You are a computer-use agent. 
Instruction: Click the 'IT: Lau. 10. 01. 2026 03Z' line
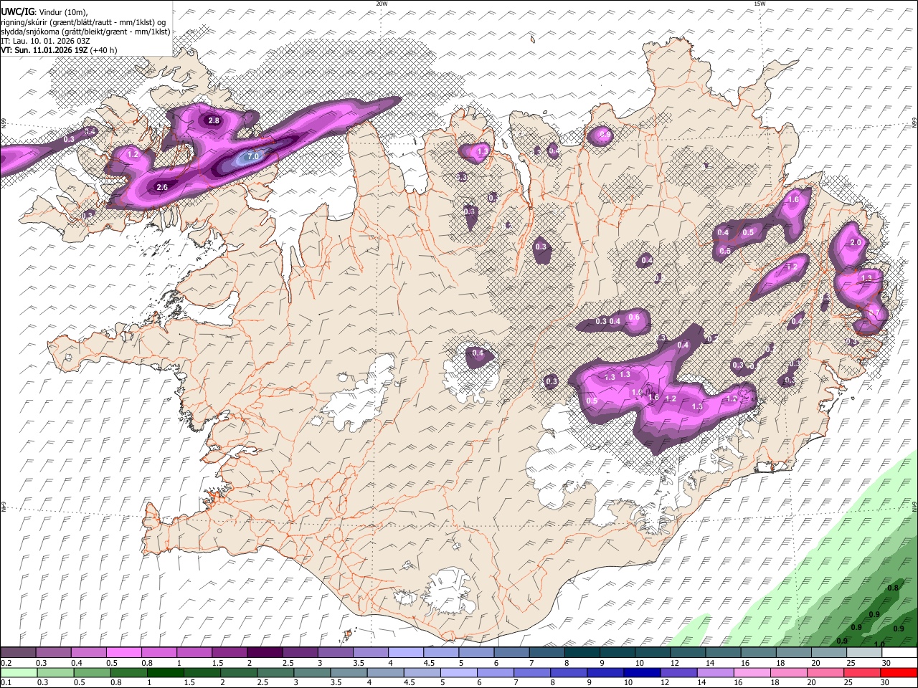tap(45, 41)
